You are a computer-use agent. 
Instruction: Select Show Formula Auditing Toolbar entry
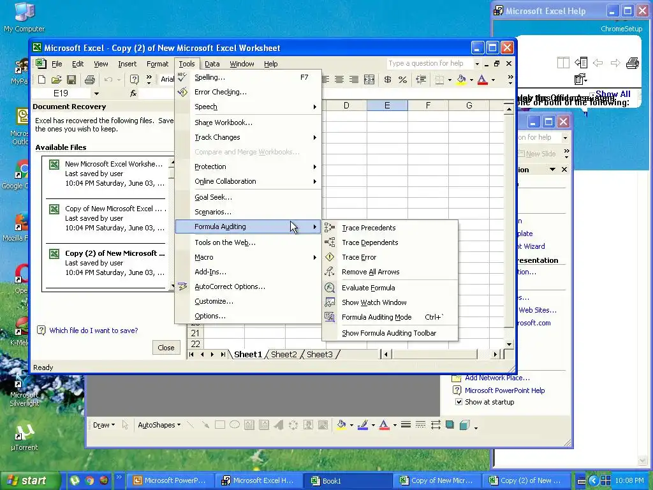390,333
